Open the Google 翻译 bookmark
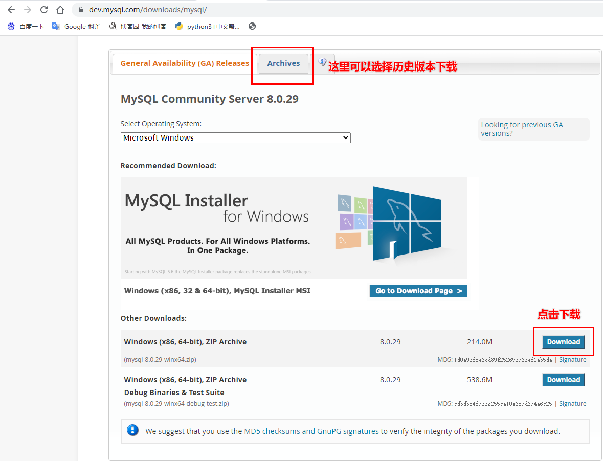This screenshot has width=603, height=461. point(76,26)
